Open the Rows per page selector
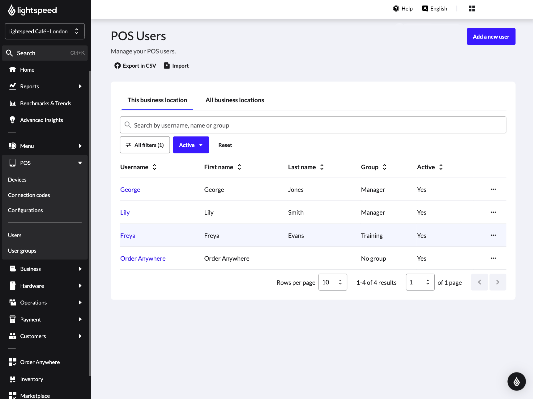533x399 pixels. (332, 282)
